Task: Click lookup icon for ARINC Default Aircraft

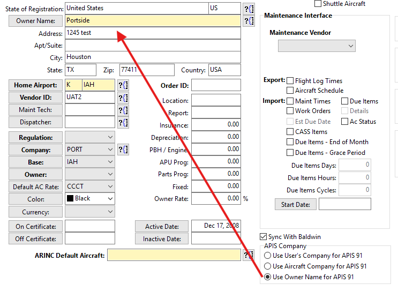Action: (249, 255)
